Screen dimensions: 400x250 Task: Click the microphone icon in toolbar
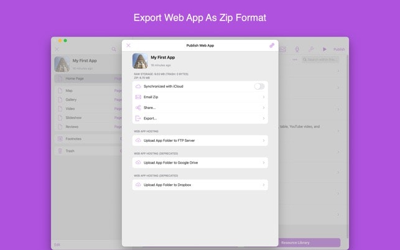[297, 49]
